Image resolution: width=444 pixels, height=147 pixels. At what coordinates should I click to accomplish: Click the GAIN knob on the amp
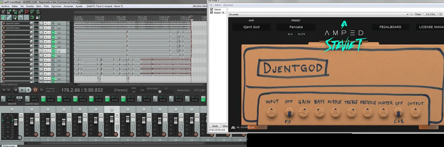click(304, 112)
